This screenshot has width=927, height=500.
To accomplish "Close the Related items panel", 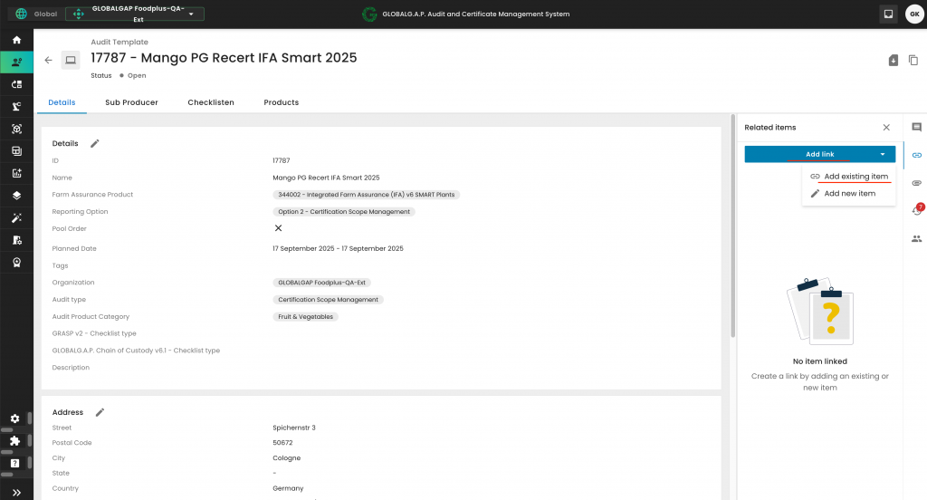I will (886, 128).
